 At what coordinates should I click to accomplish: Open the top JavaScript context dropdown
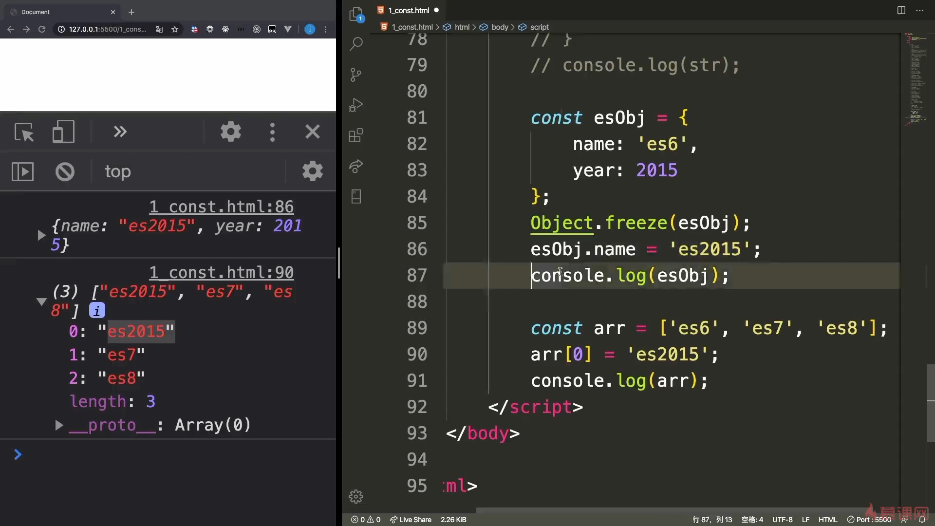click(118, 171)
